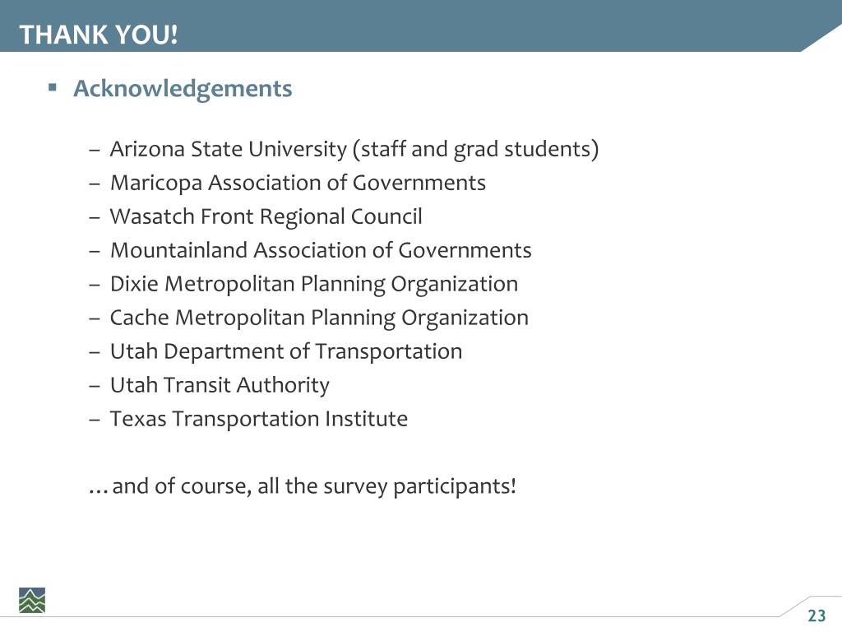Click the square bullet beside Acknowledgements
Image resolution: width=842 pixels, height=632 pixels.
tap(52, 87)
